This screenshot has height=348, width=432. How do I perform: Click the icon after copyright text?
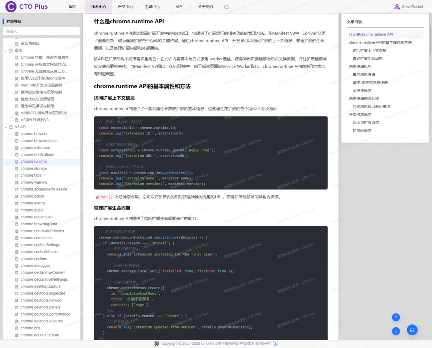tap(275, 344)
